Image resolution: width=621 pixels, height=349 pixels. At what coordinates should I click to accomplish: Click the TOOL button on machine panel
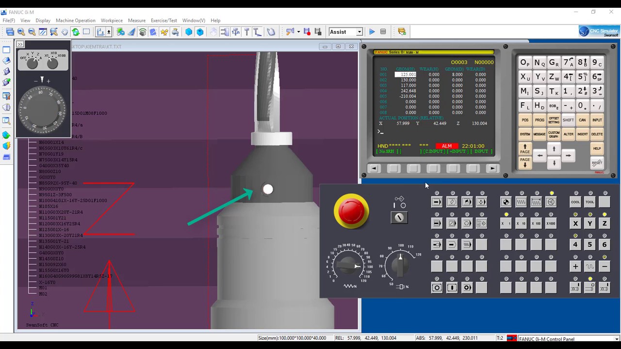click(x=590, y=202)
